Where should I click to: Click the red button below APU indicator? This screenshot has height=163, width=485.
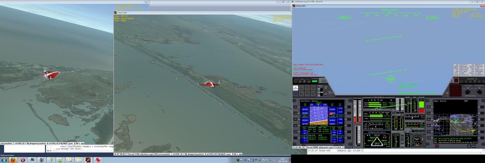click(x=422, y=111)
